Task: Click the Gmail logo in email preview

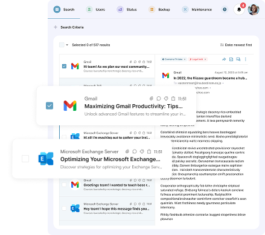Action: click(x=165, y=76)
